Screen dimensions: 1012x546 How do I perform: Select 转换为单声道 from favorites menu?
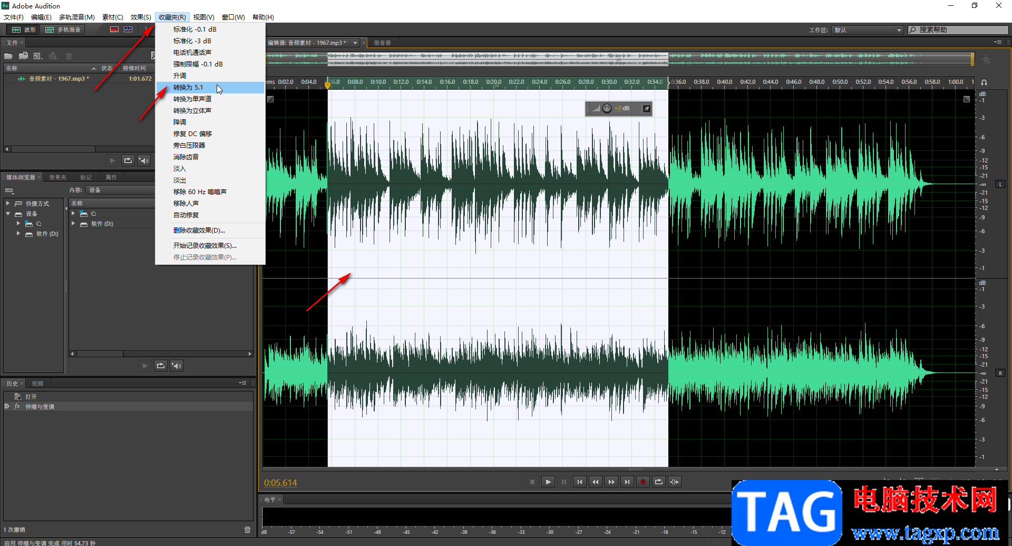click(210, 99)
